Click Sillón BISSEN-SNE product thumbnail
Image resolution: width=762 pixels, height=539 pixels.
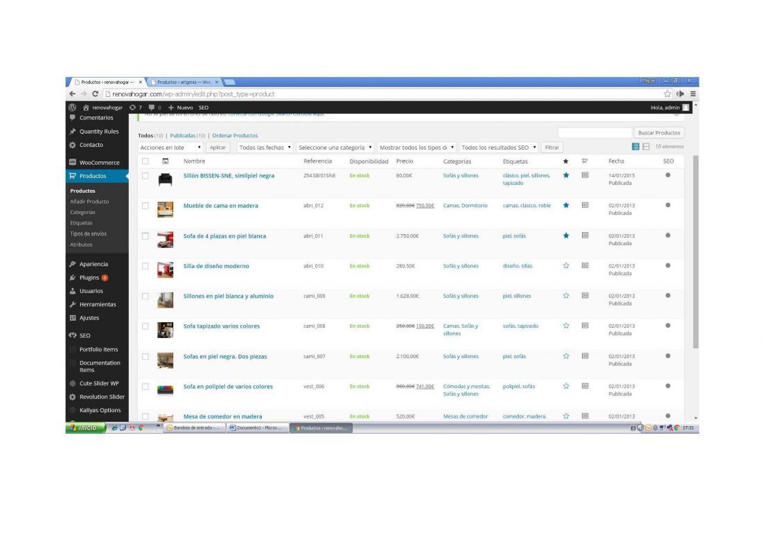[x=166, y=179]
